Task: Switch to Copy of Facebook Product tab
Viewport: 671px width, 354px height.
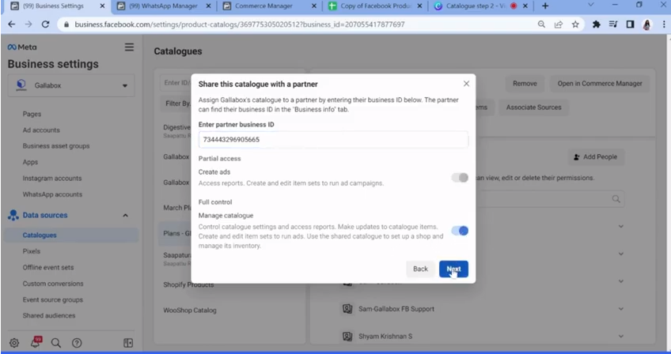Action: 375,6
